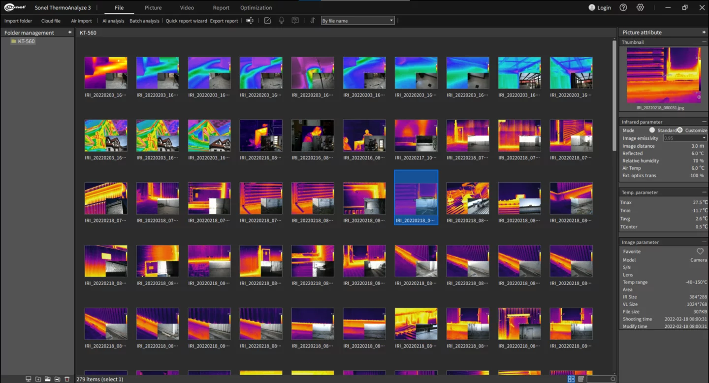Open the edit note pencil icon

[267, 21]
